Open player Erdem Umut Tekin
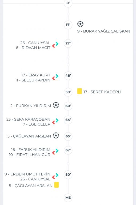 click(27, 174)
